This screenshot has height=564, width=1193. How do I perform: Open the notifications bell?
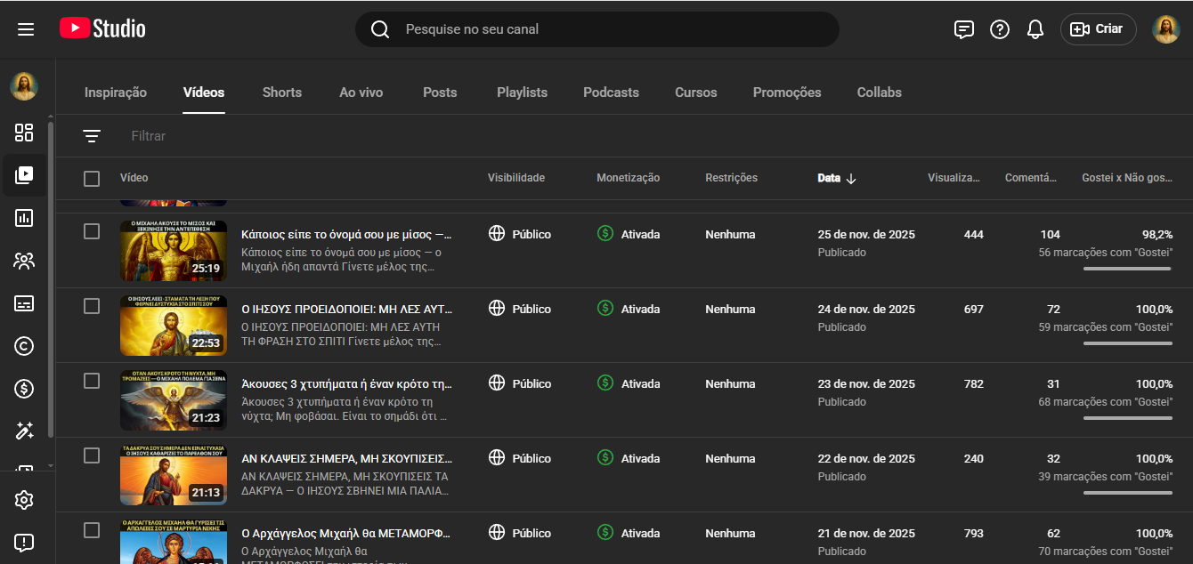click(1035, 29)
